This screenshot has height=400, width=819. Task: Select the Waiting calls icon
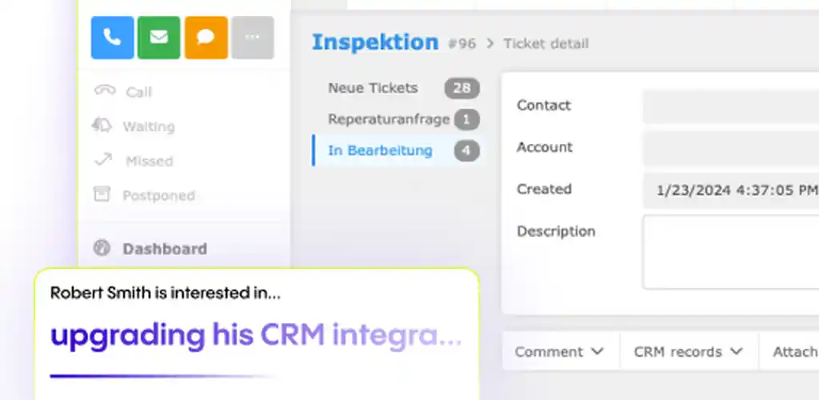pos(102,126)
